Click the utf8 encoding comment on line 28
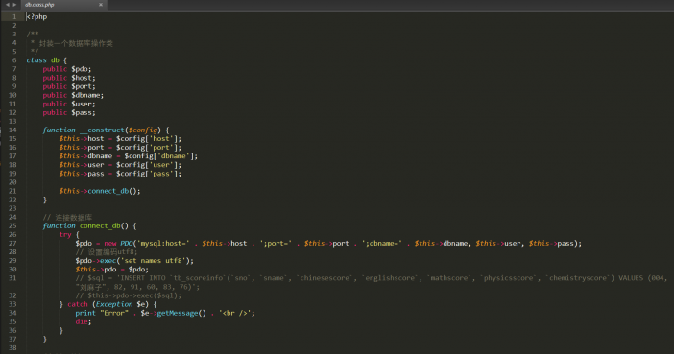 [107, 251]
